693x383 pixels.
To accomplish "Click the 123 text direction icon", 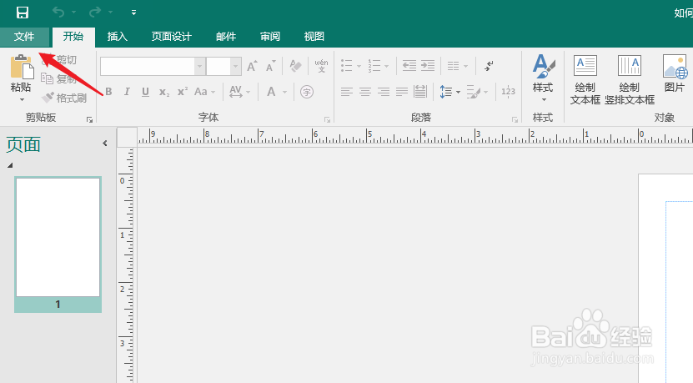I will tap(508, 92).
